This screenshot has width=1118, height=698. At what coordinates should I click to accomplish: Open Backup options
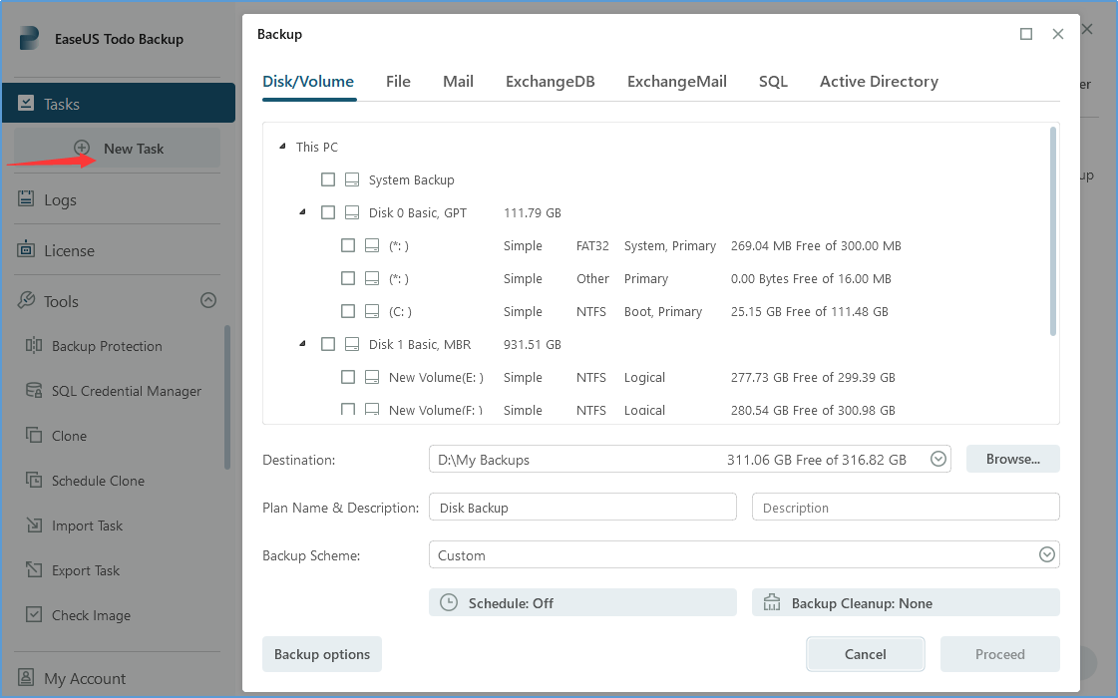[321, 655]
